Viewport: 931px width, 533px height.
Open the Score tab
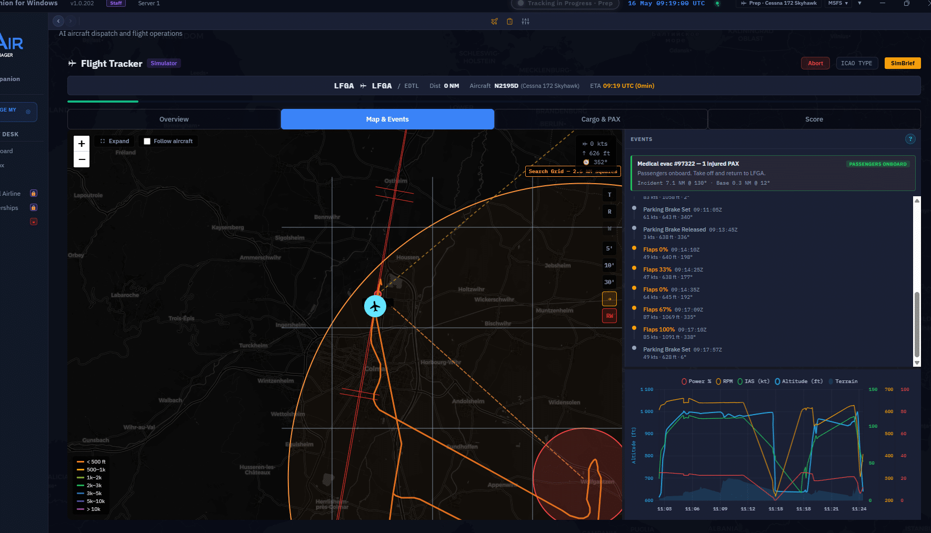coord(814,119)
